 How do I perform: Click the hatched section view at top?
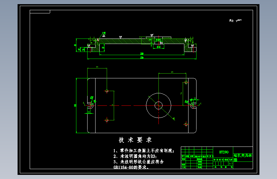pyautogui.click(x=142, y=45)
